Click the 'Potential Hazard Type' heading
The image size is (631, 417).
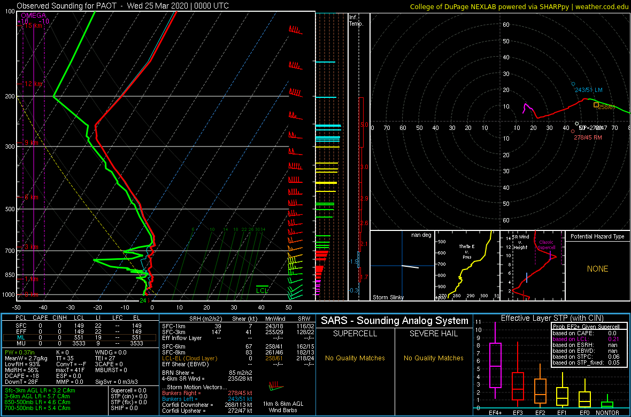tap(597, 236)
